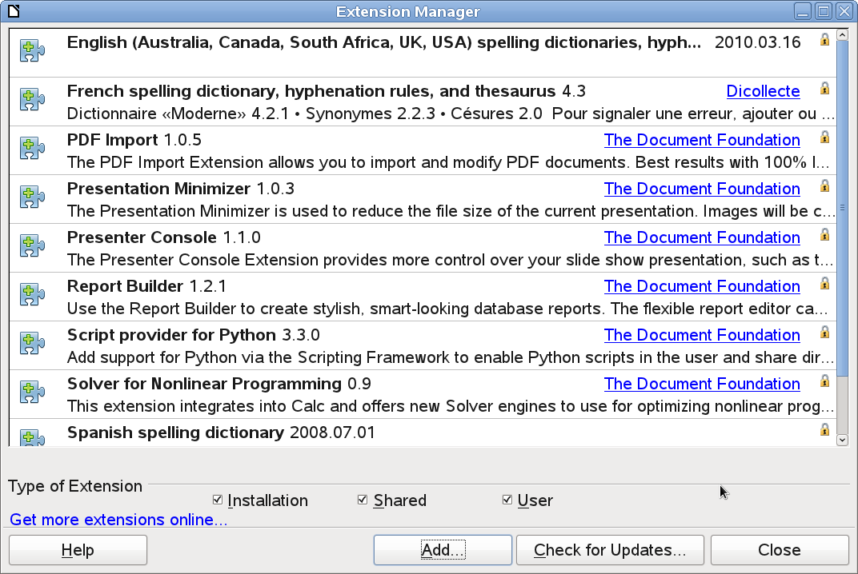
Task: Click the PDF Import Extension description text
Action: [448, 162]
